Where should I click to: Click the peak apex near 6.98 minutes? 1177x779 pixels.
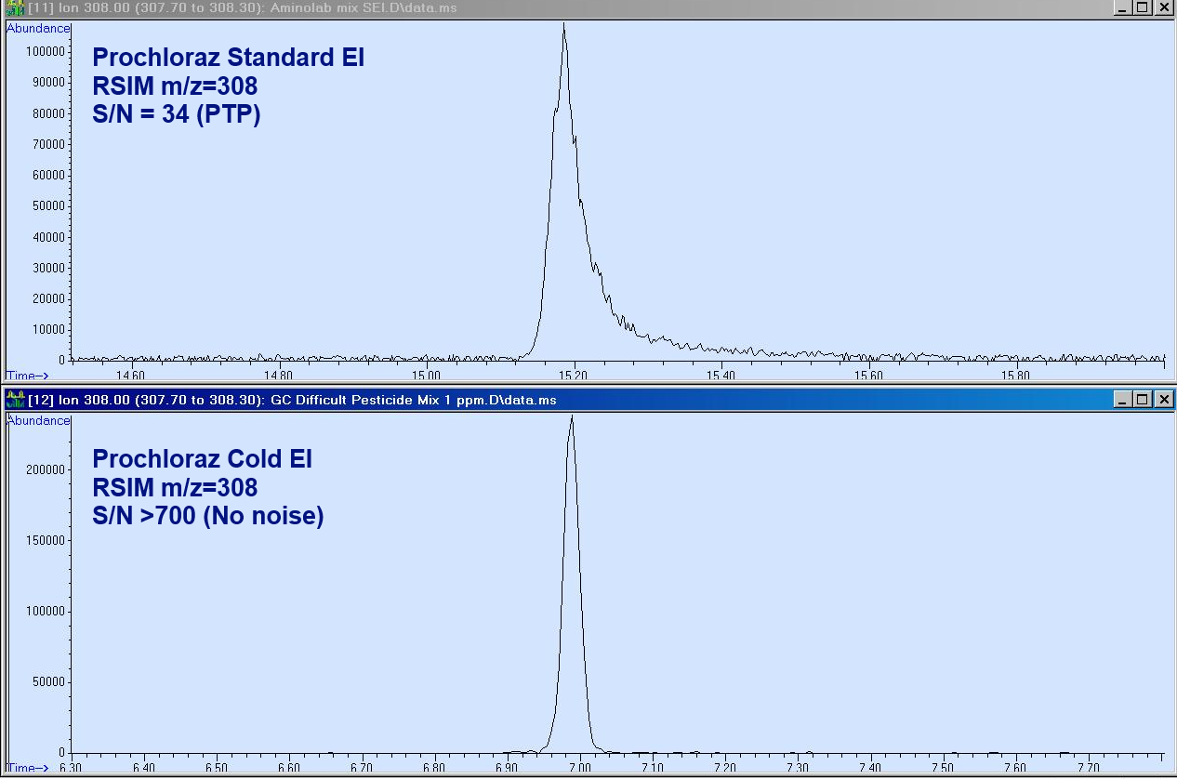coord(572,416)
